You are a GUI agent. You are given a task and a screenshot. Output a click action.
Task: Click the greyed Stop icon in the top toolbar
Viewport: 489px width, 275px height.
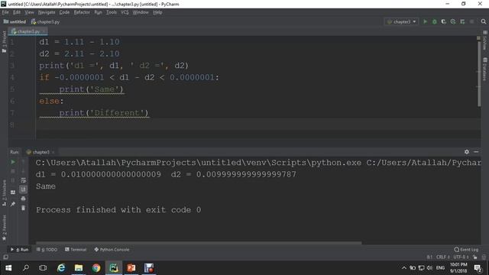click(472, 21)
